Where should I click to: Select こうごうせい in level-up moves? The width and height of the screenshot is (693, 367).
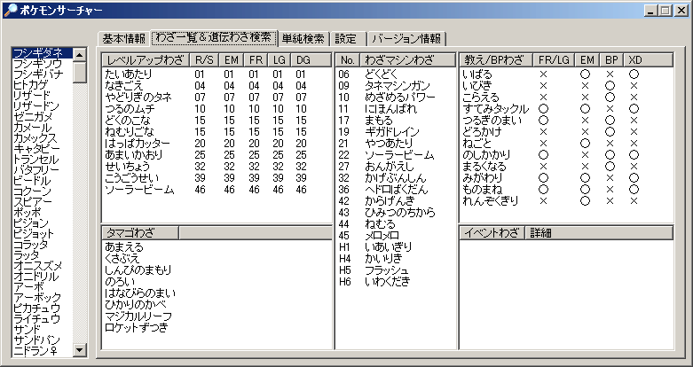click(x=131, y=178)
